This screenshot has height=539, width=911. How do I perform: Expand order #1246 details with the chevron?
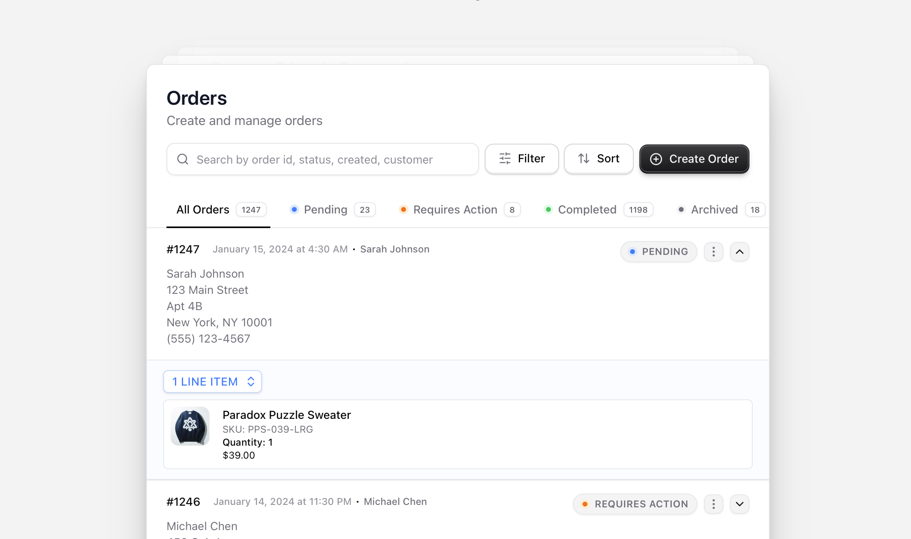740,504
